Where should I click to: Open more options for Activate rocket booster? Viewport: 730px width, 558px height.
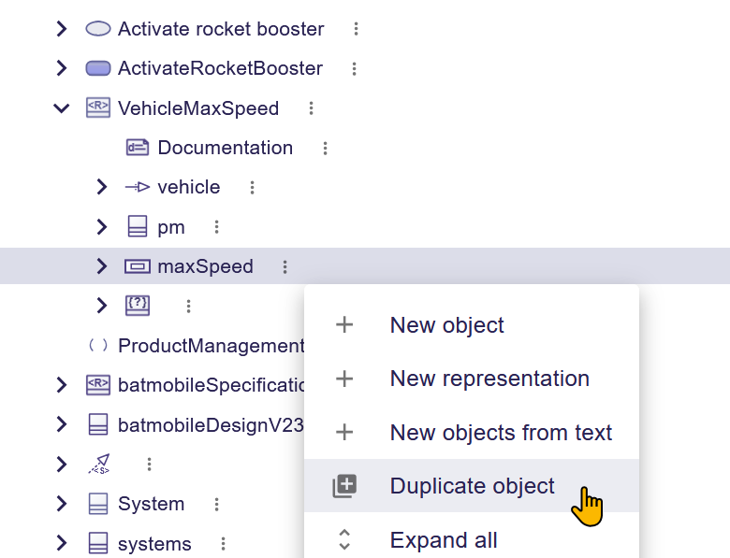tap(356, 29)
